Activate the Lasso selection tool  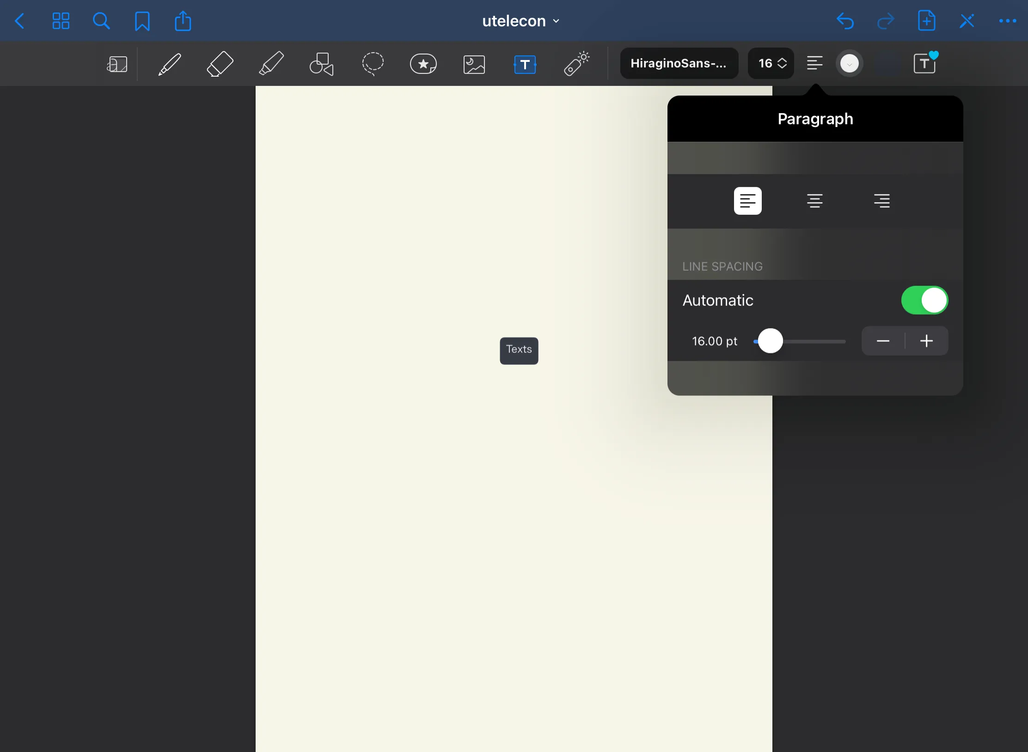click(373, 64)
